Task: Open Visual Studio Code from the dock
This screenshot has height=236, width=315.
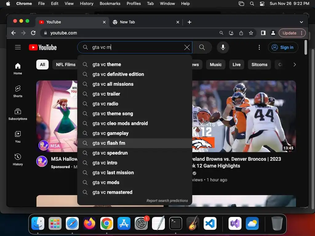Action: click(x=210, y=223)
